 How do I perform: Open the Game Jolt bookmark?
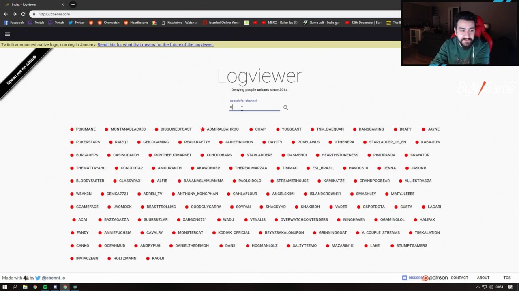[x=322, y=23]
